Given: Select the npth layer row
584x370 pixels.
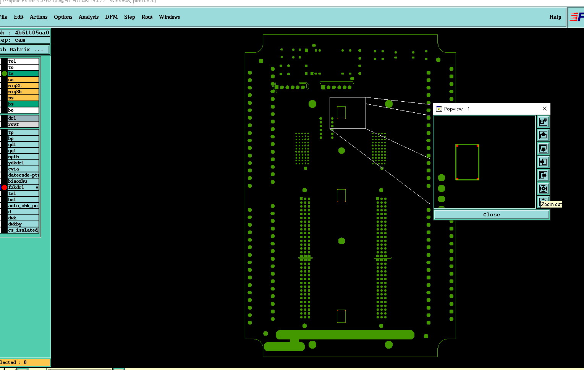Looking at the screenshot, I should coord(23,157).
